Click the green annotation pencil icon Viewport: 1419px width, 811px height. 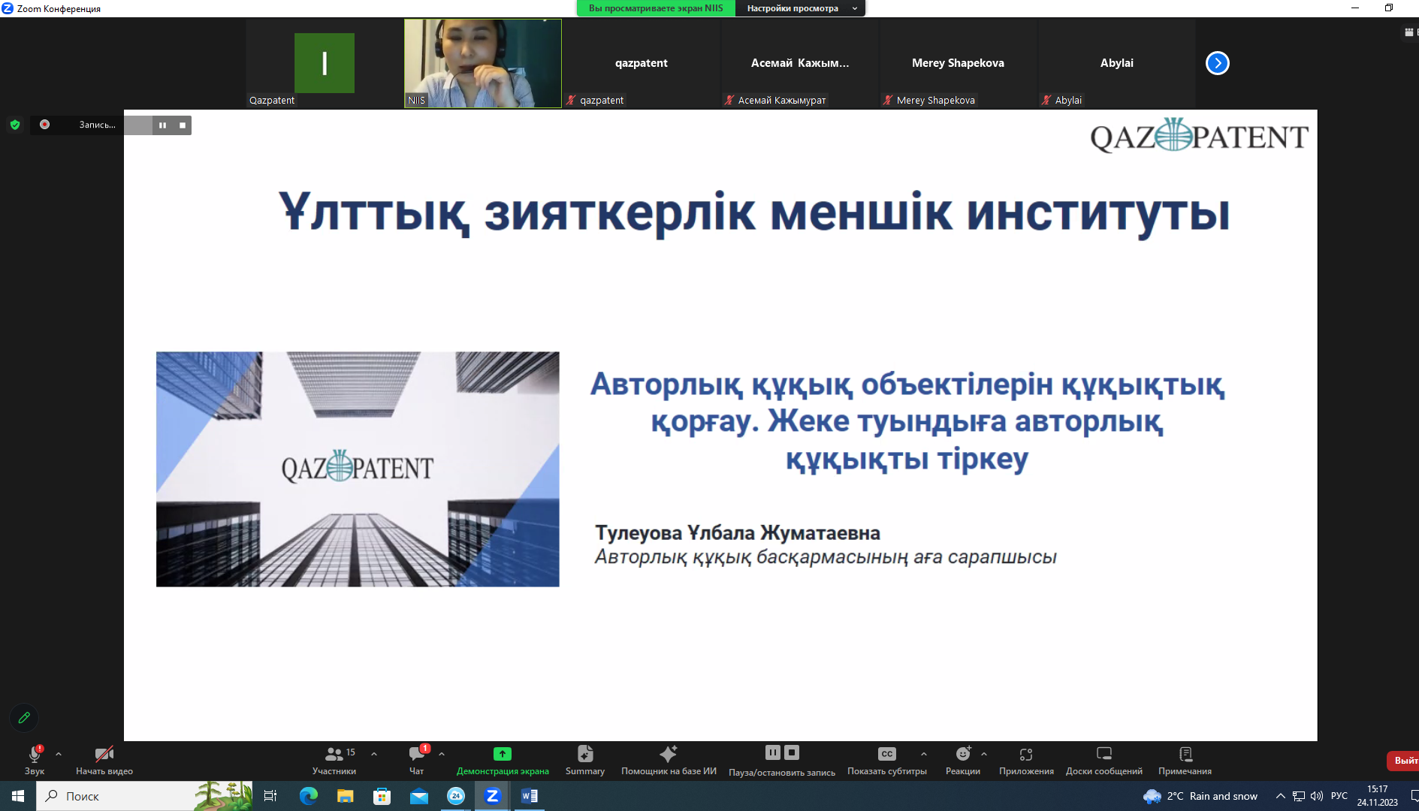point(24,717)
